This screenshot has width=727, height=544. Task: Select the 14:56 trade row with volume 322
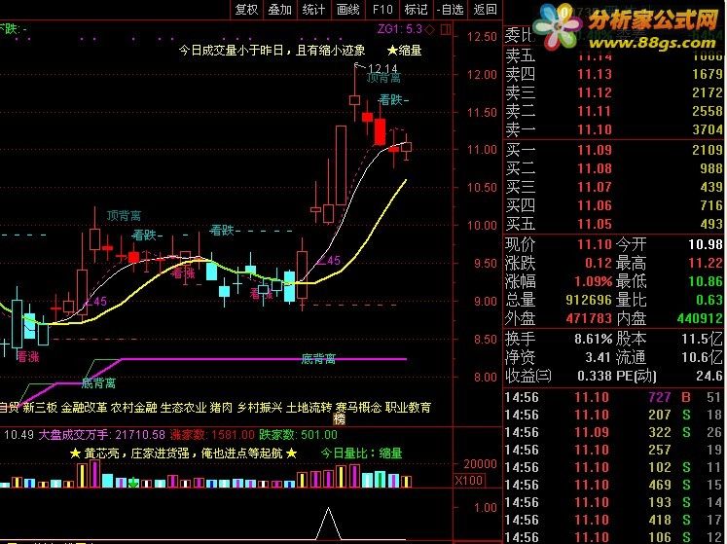click(x=614, y=432)
